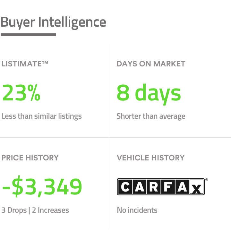Select the LISTIMATE label
231x231 pixels.
pos(21,64)
